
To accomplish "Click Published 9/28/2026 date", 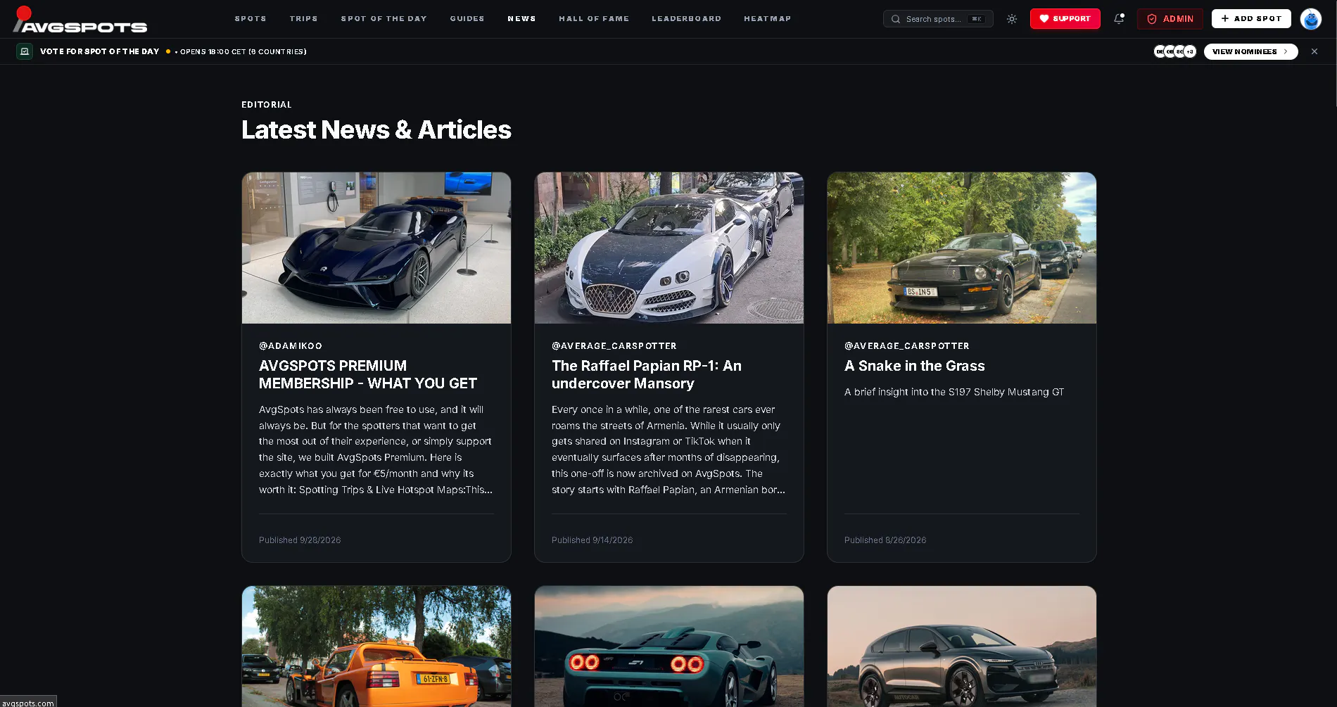I will [x=300, y=540].
